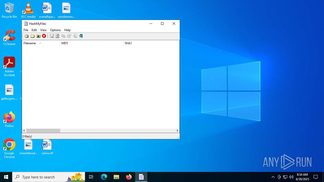
Task: Click the HashMyFiles title bar icon
Action: click(26, 24)
